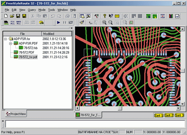Click the router chip icon on green base
The height and width of the screenshot is (135, 187).
click(6, 23)
